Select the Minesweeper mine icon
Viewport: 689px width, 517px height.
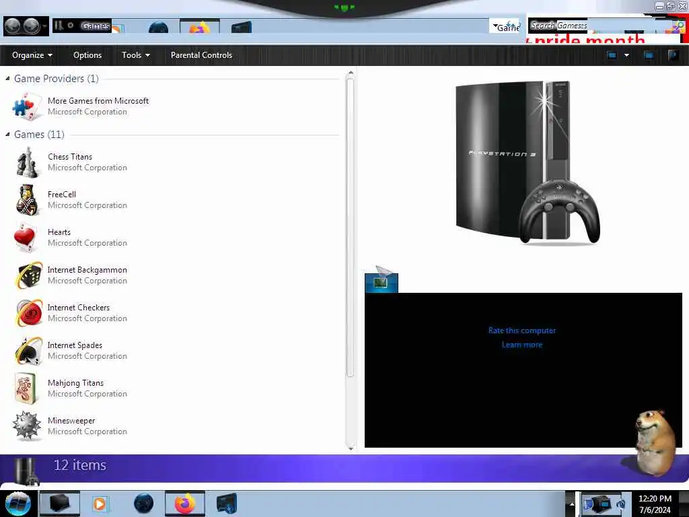point(27,425)
